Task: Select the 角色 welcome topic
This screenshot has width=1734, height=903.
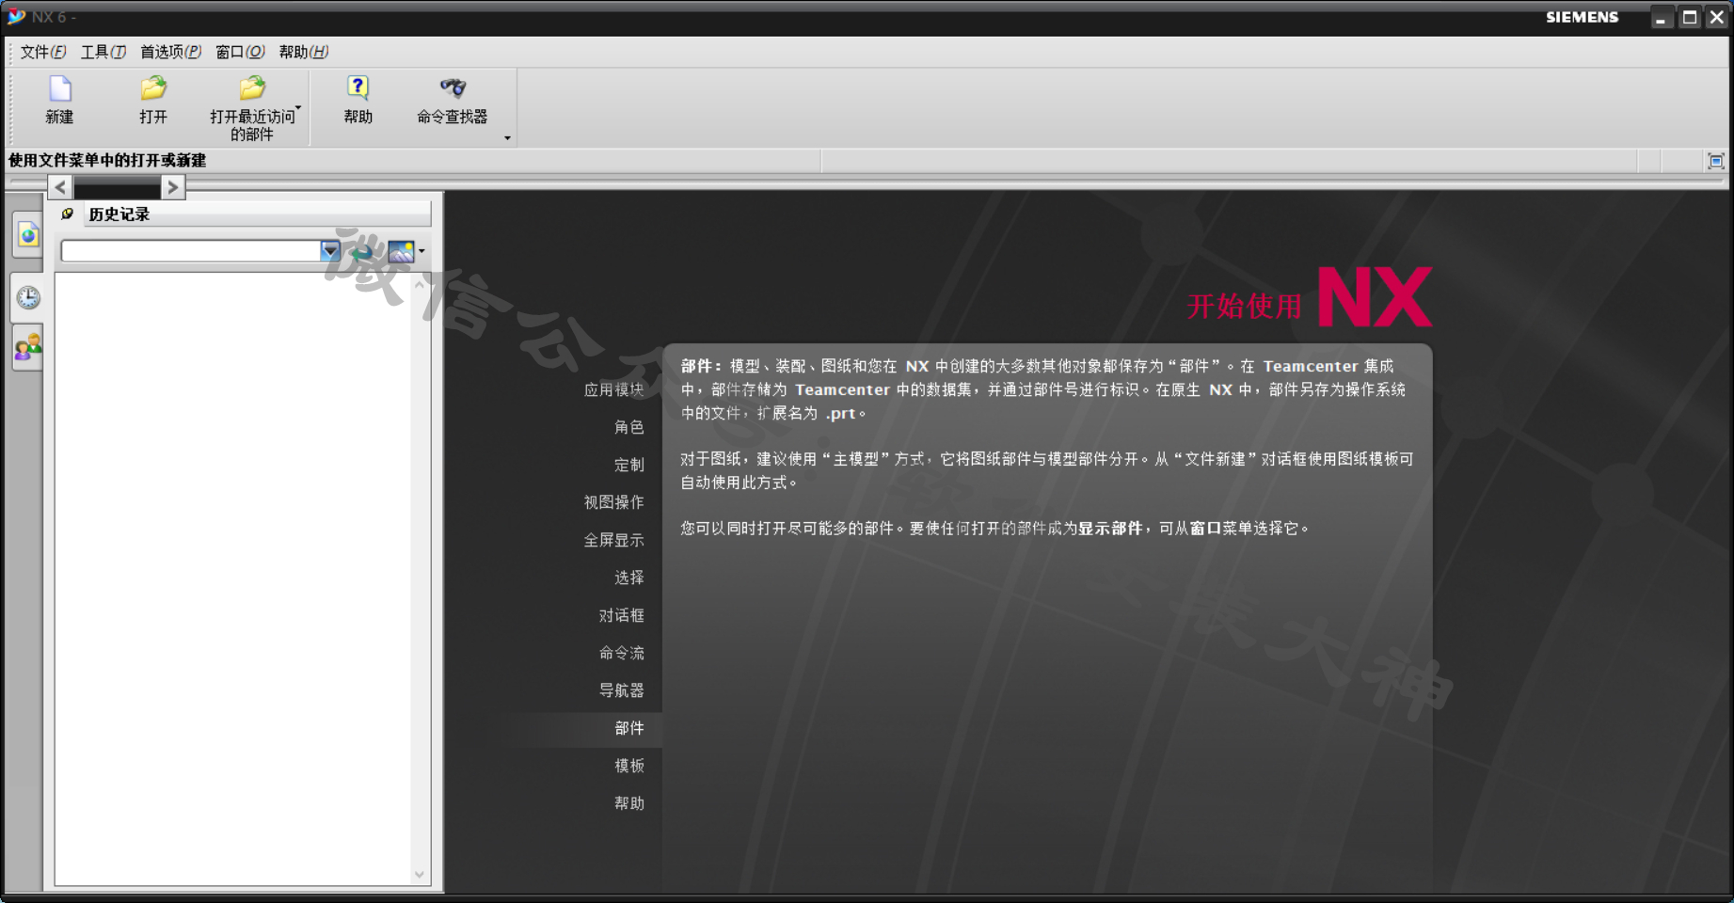Action: coord(628,427)
